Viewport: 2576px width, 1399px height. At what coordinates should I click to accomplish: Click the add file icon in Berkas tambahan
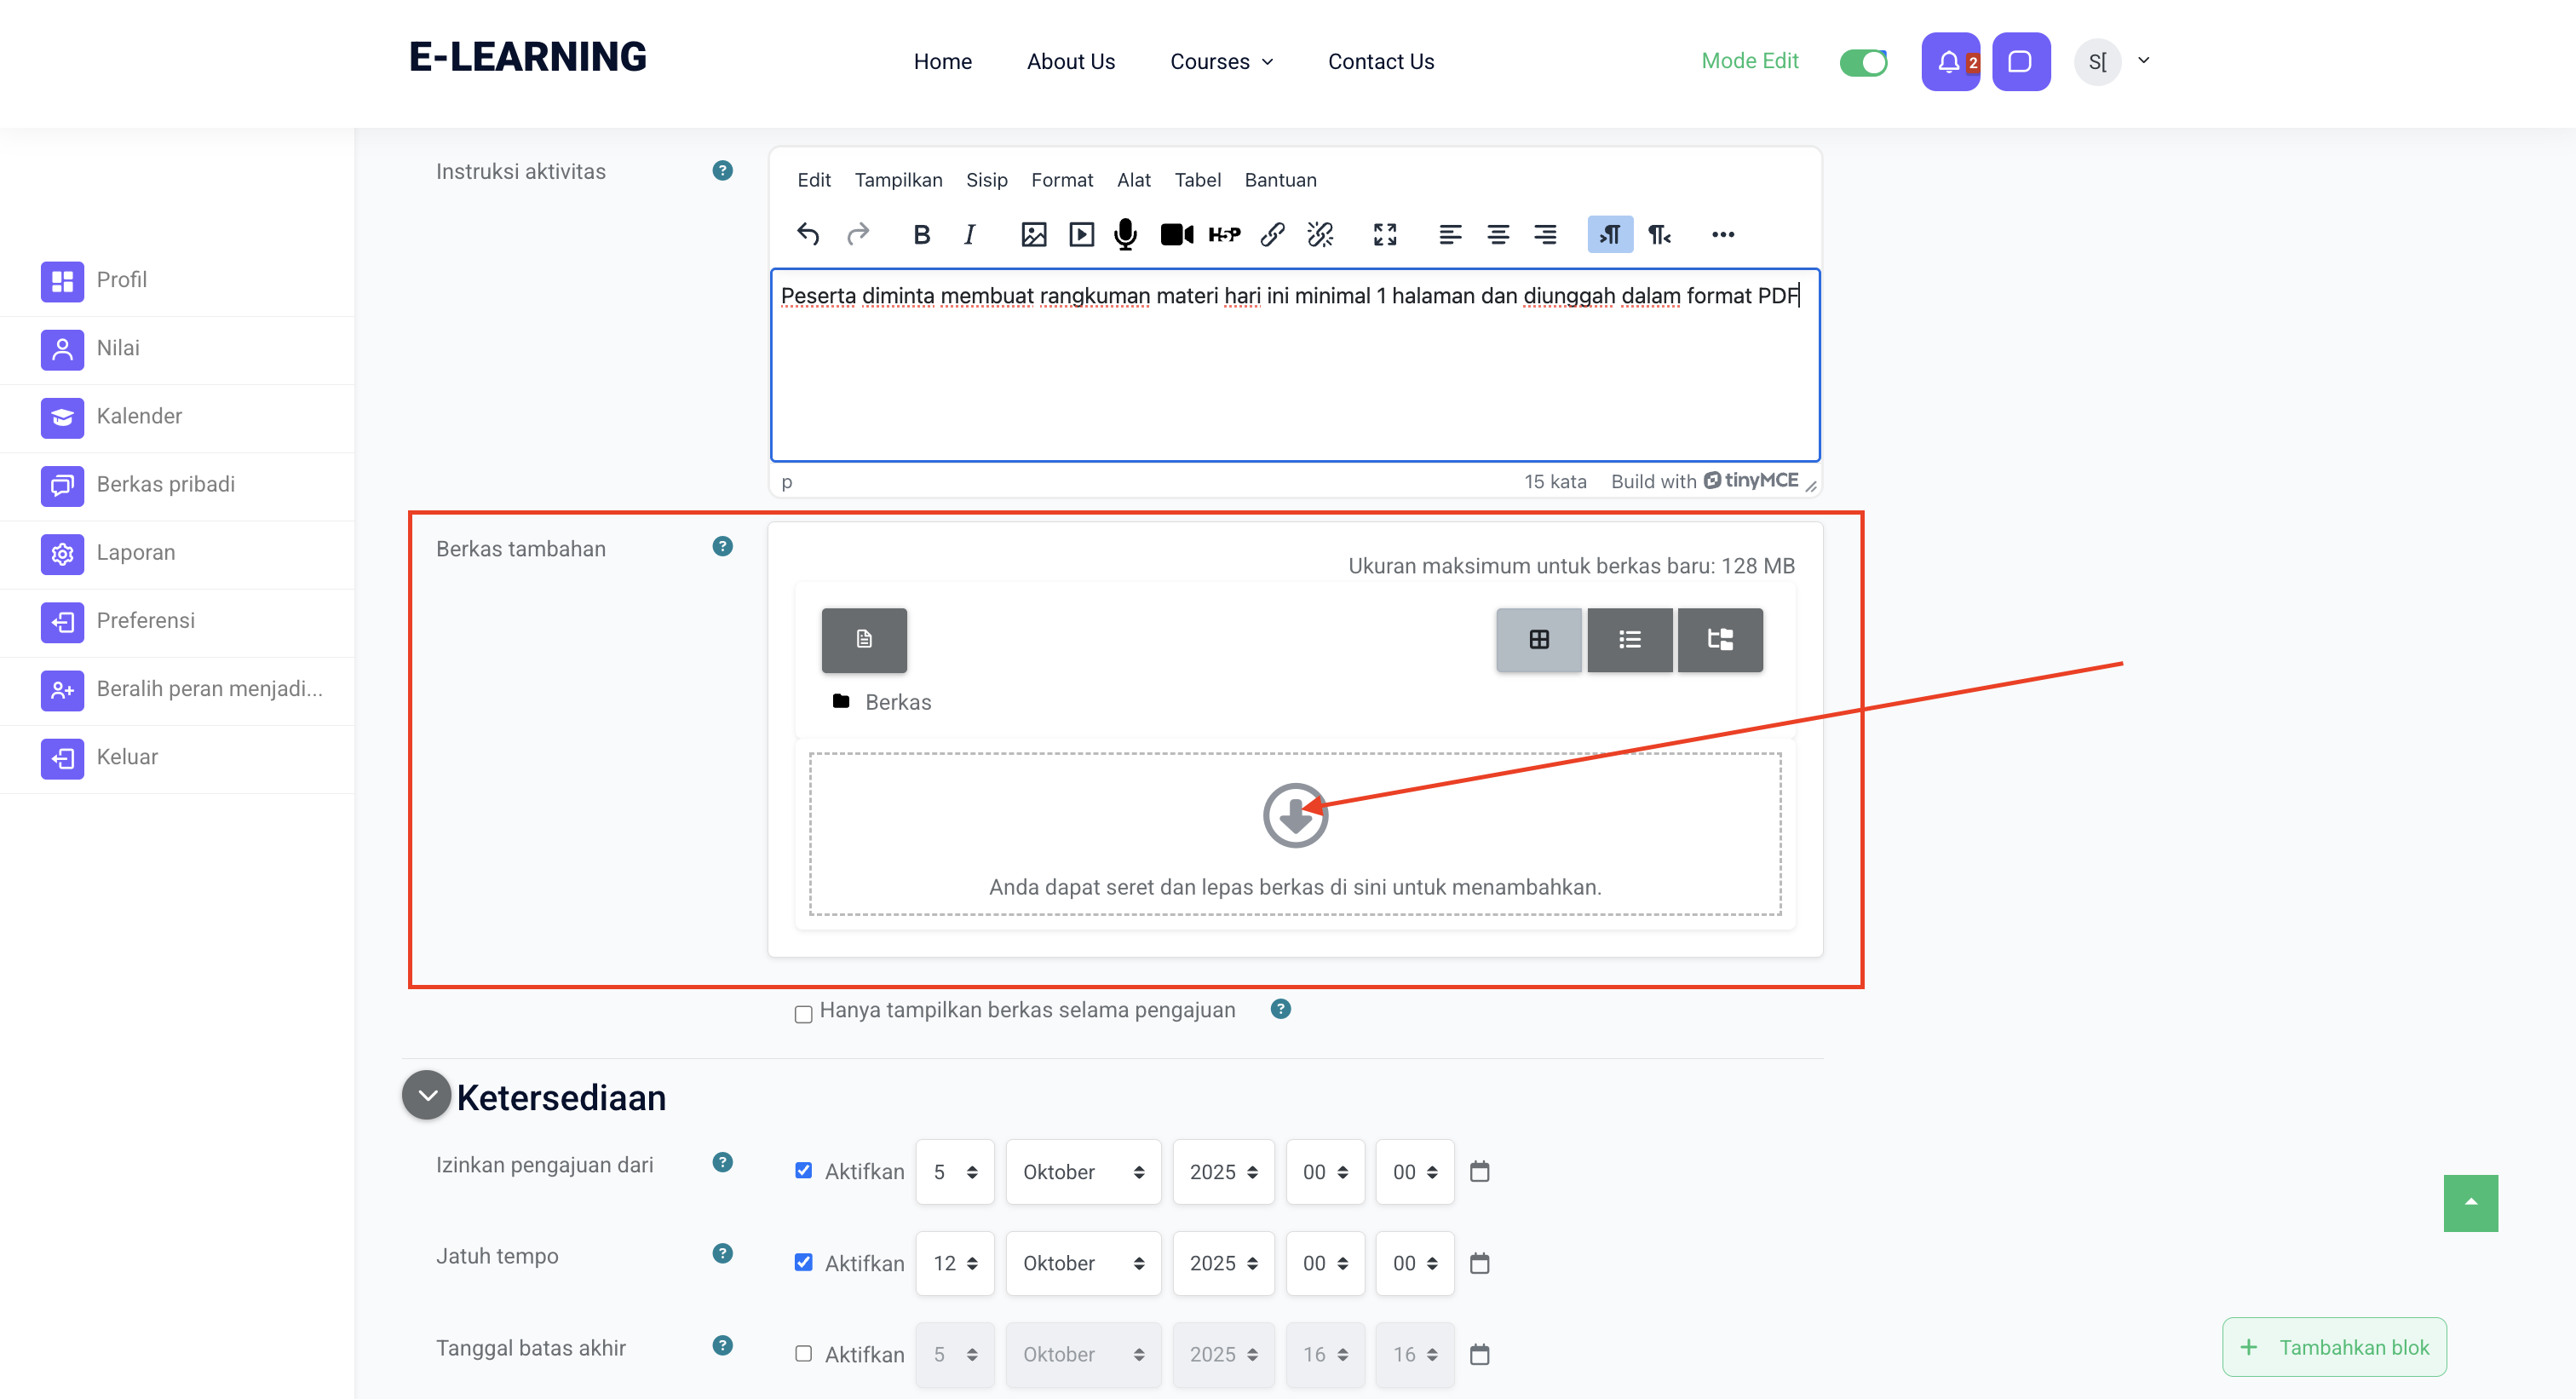click(864, 639)
